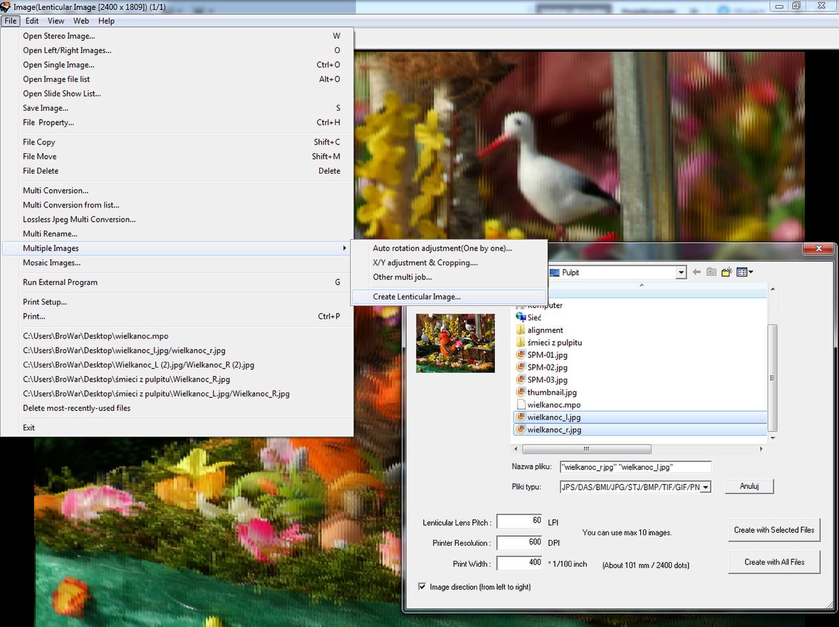This screenshot has height=627, width=839.
Task: Click Create with All Files button
Action: tap(774, 562)
